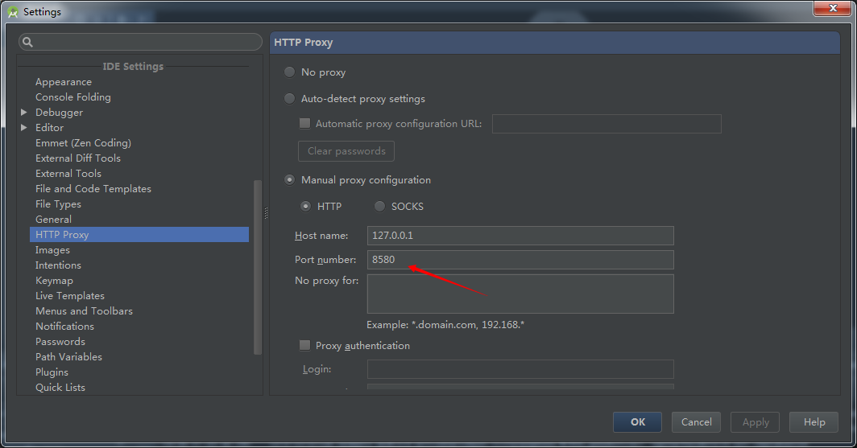This screenshot has height=448, width=857.
Task: Open the Images settings page
Action: click(x=52, y=250)
